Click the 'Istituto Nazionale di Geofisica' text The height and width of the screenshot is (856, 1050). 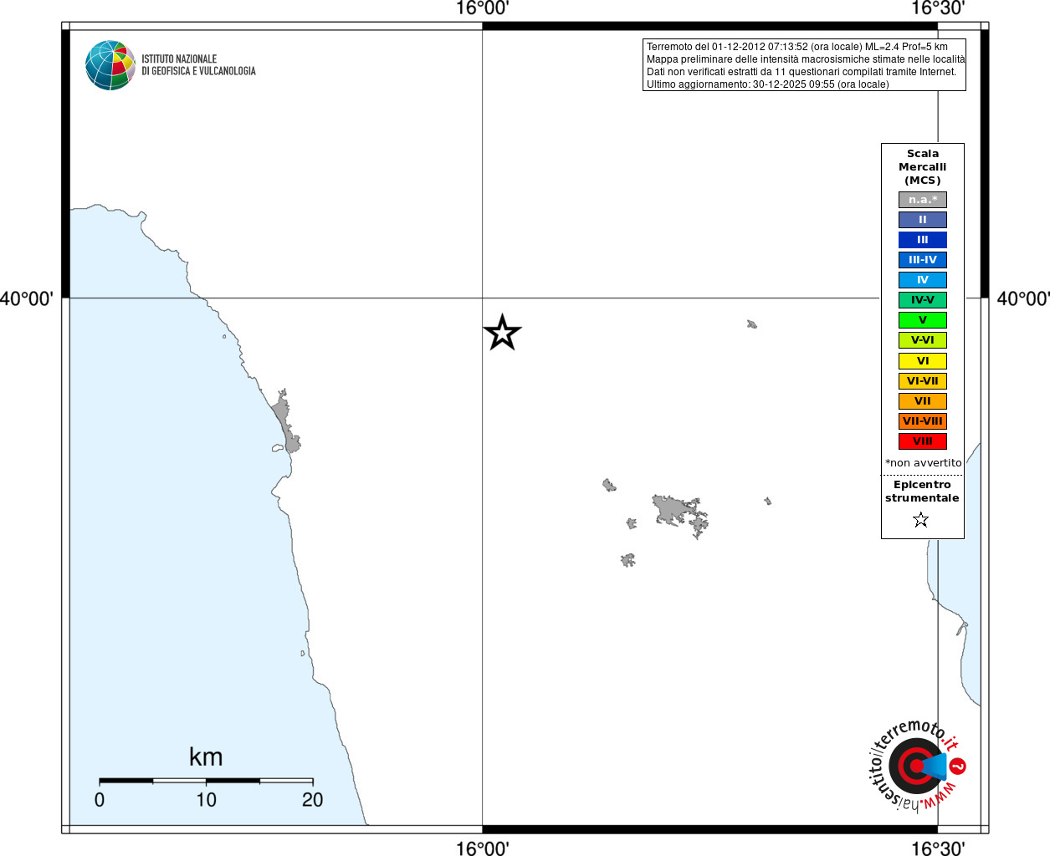198,65
